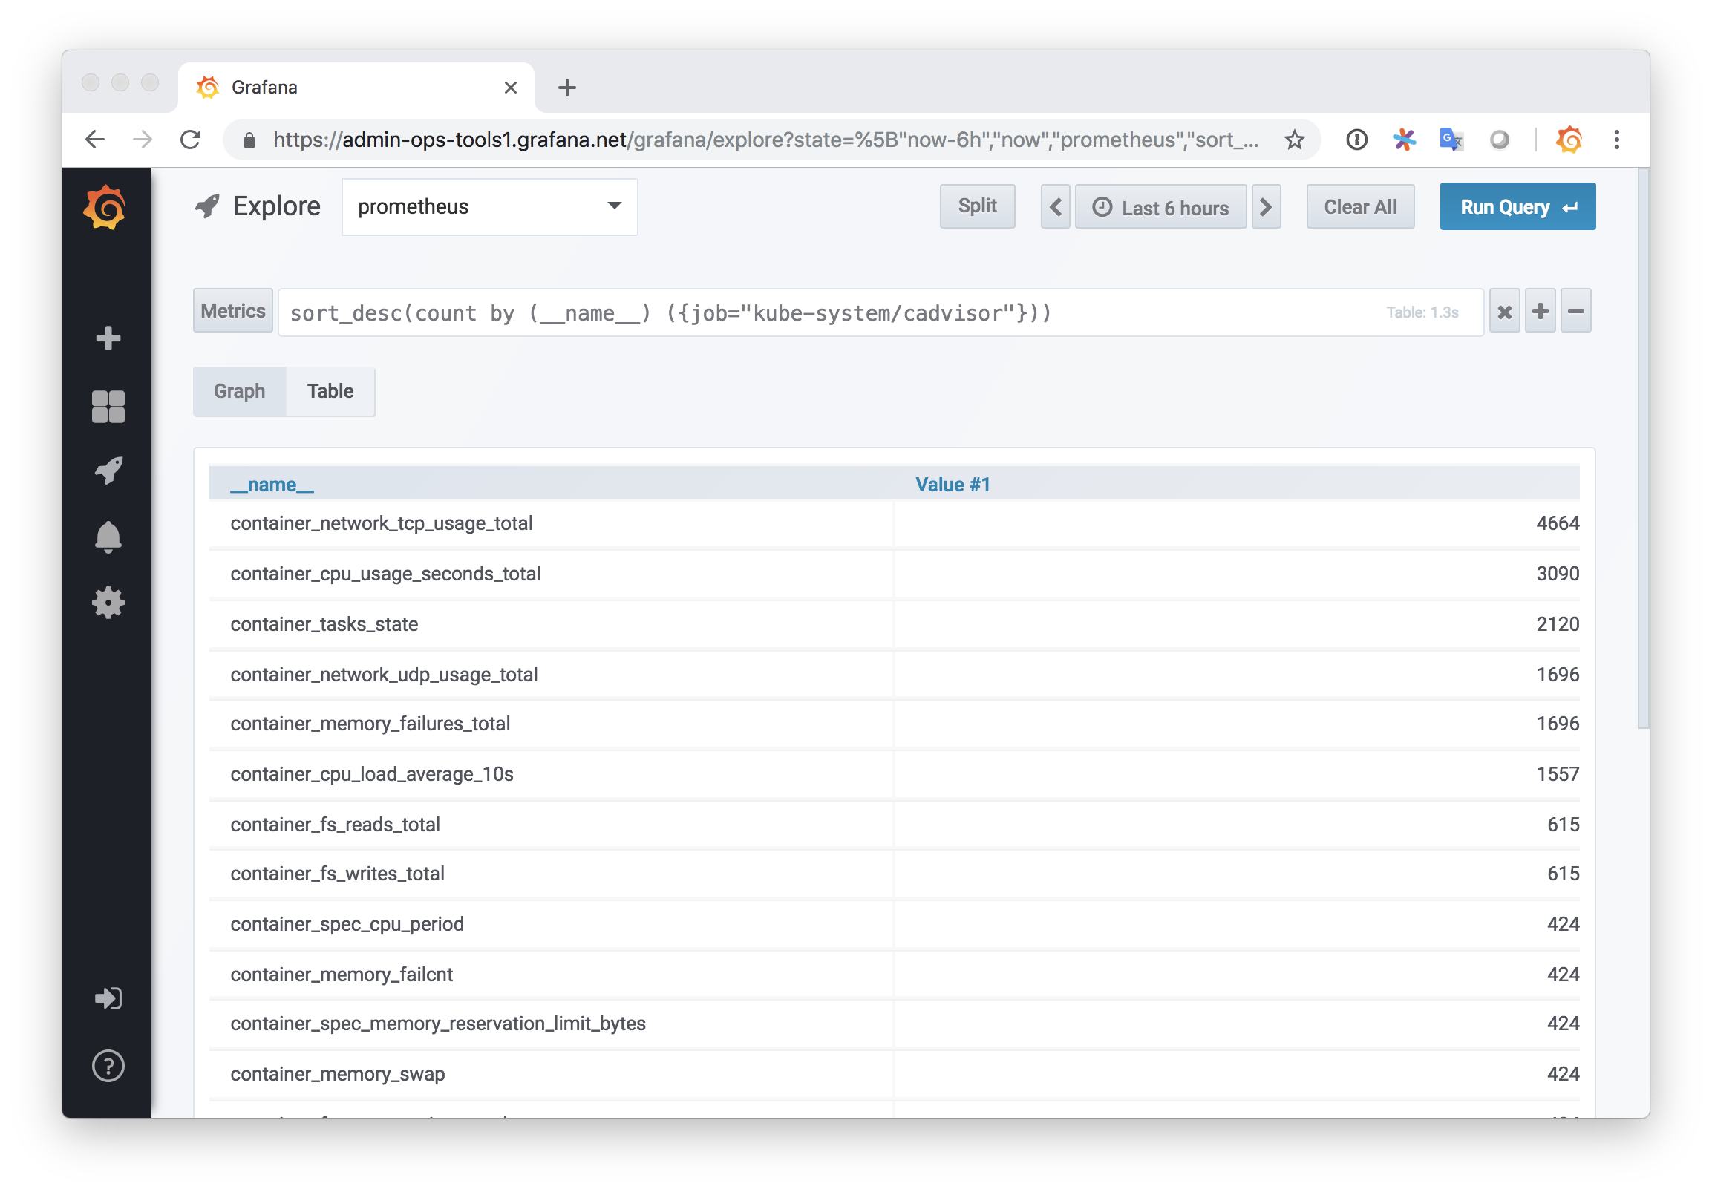The height and width of the screenshot is (1192, 1712).
Task: Click the Clear All button
Action: point(1360,206)
